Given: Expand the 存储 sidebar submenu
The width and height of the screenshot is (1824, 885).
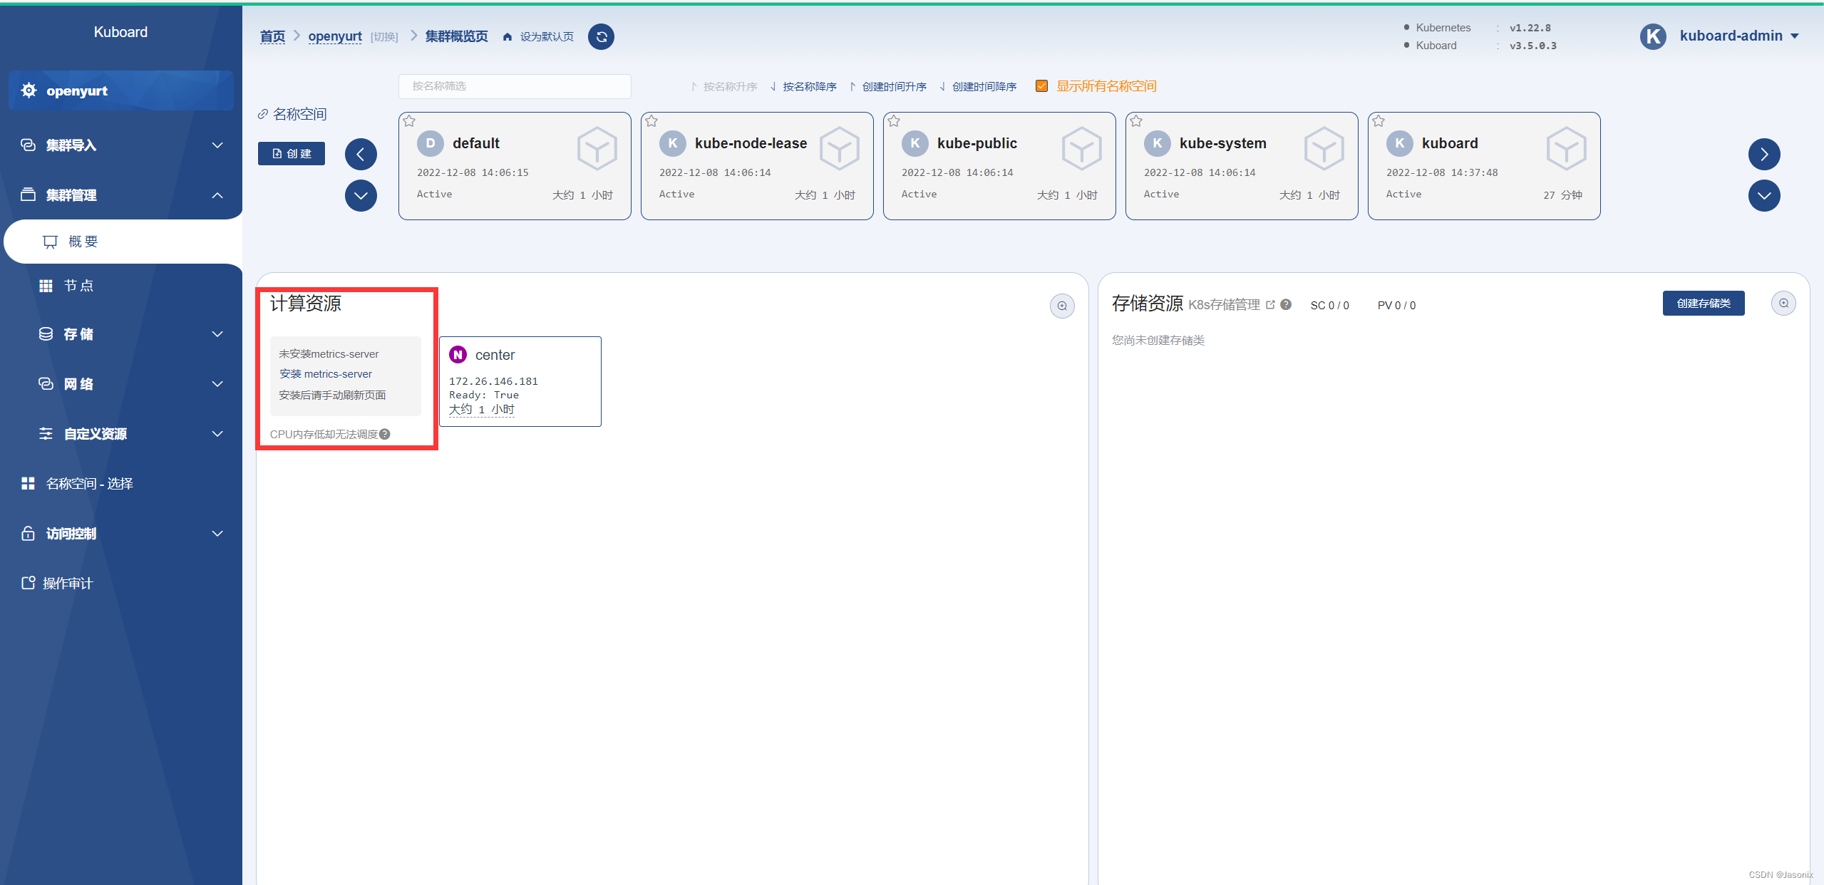Looking at the screenshot, I should [x=217, y=333].
